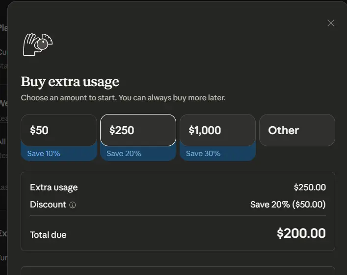Click the Save 10% badge
The height and width of the screenshot is (275, 347).
tap(44, 154)
